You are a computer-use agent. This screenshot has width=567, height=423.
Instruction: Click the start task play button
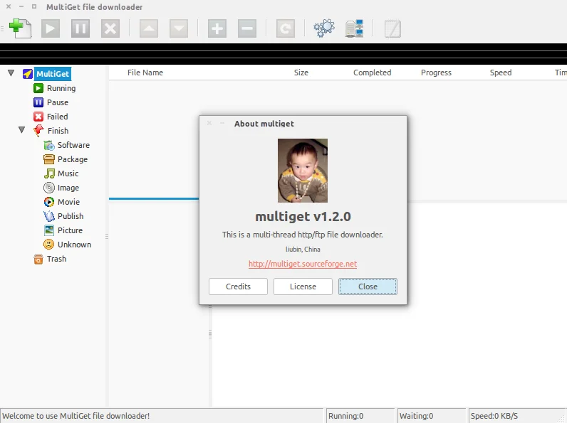[x=51, y=28]
